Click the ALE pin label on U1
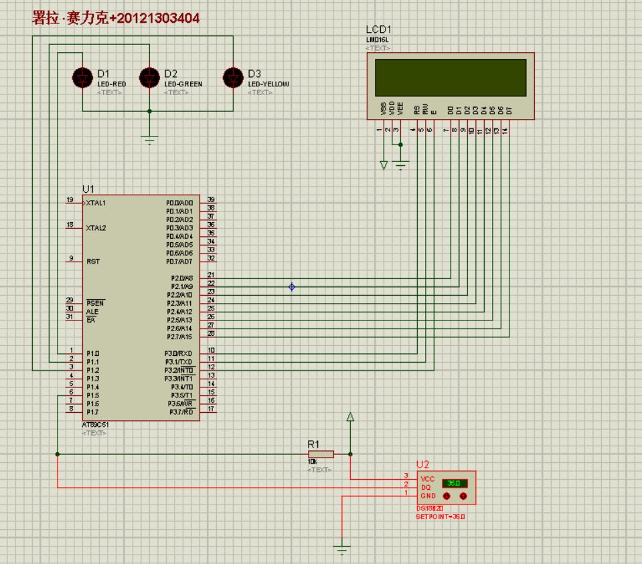642x564 pixels. (x=92, y=312)
